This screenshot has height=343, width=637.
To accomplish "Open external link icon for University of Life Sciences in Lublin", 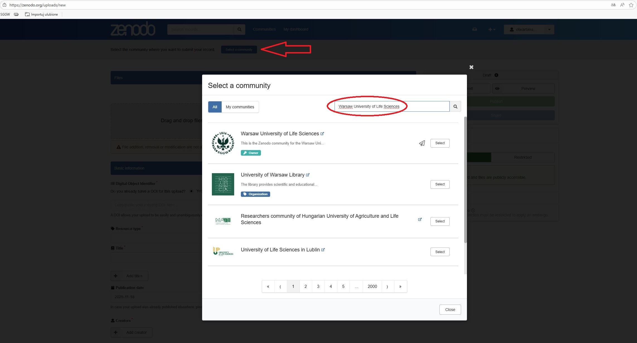I will pyautogui.click(x=323, y=250).
